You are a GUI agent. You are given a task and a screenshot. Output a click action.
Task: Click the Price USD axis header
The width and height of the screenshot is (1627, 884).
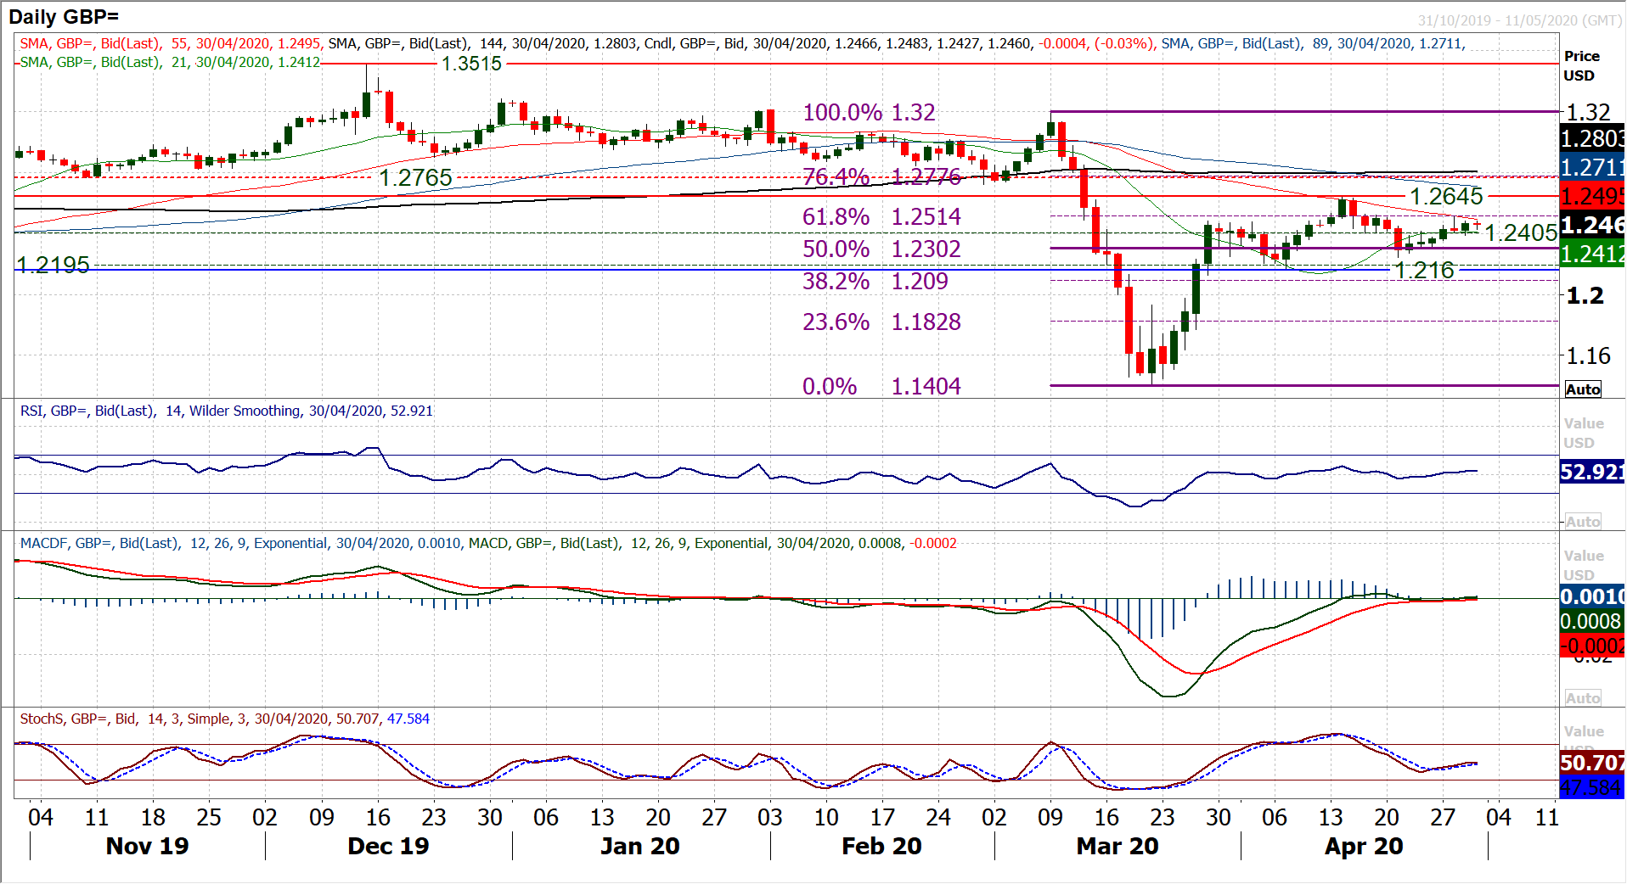click(x=1581, y=65)
